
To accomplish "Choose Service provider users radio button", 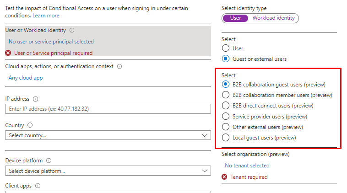I will tap(225, 116).
